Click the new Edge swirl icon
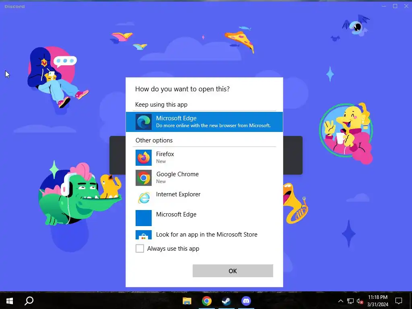This screenshot has height=309, width=412. [x=144, y=122]
